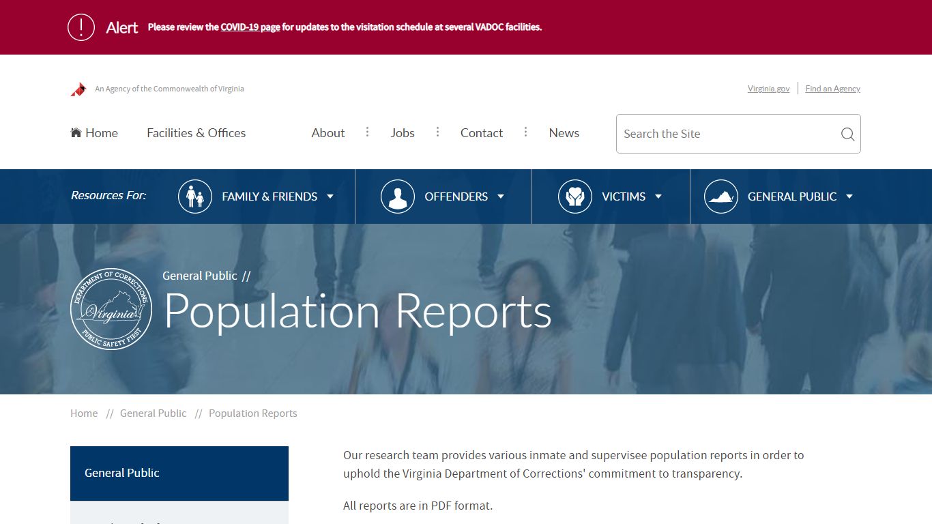Click General Public link above the page title
This screenshot has width=932, height=524.
(x=200, y=276)
